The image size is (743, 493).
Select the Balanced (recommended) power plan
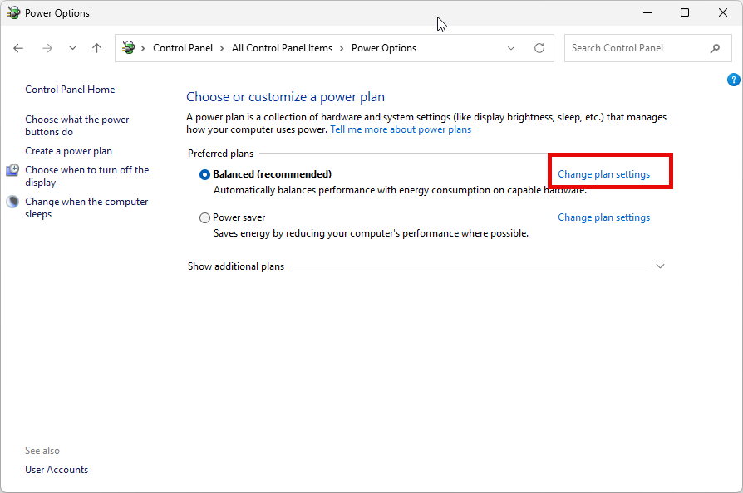tap(205, 174)
